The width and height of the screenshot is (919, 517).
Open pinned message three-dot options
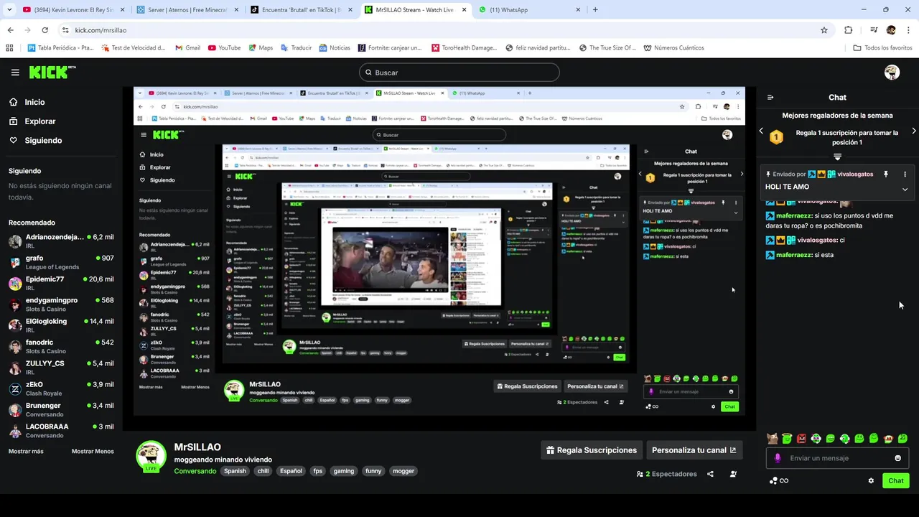coord(905,174)
